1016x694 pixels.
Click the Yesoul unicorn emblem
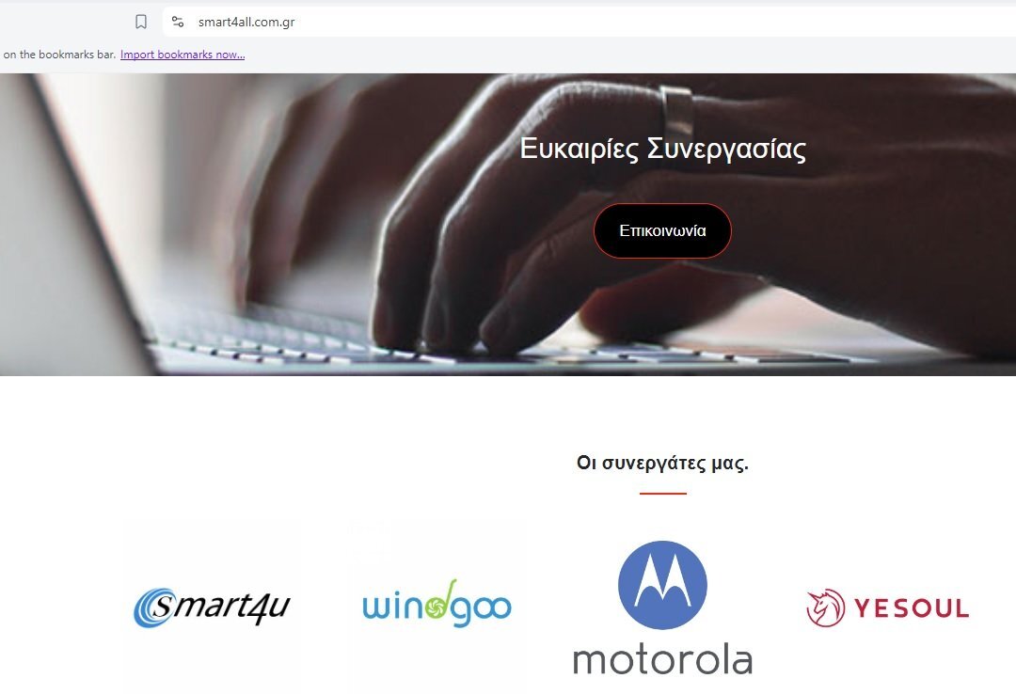click(826, 607)
